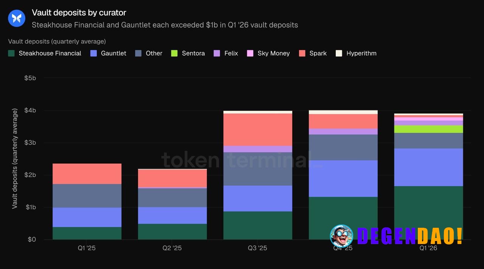
Task: Click the Hyperithm segment in Q4 '25 bar
Action: (343, 112)
